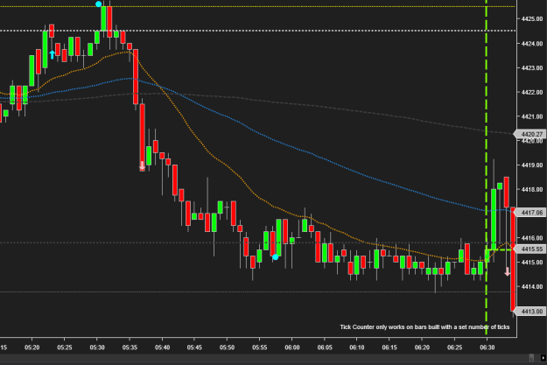
Task: Click the 4424.00 price axis label
Action: 532,44
